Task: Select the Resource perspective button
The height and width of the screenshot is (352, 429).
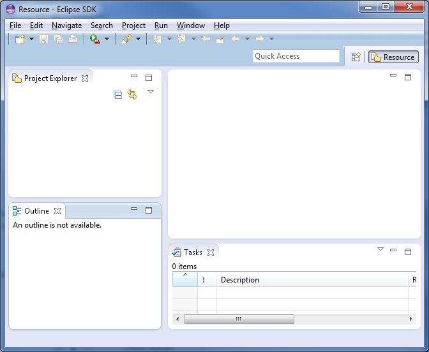Action: click(x=393, y=57)
